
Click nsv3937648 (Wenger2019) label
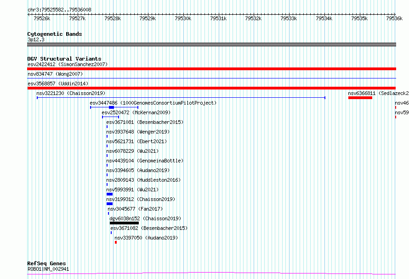[138, 132]
